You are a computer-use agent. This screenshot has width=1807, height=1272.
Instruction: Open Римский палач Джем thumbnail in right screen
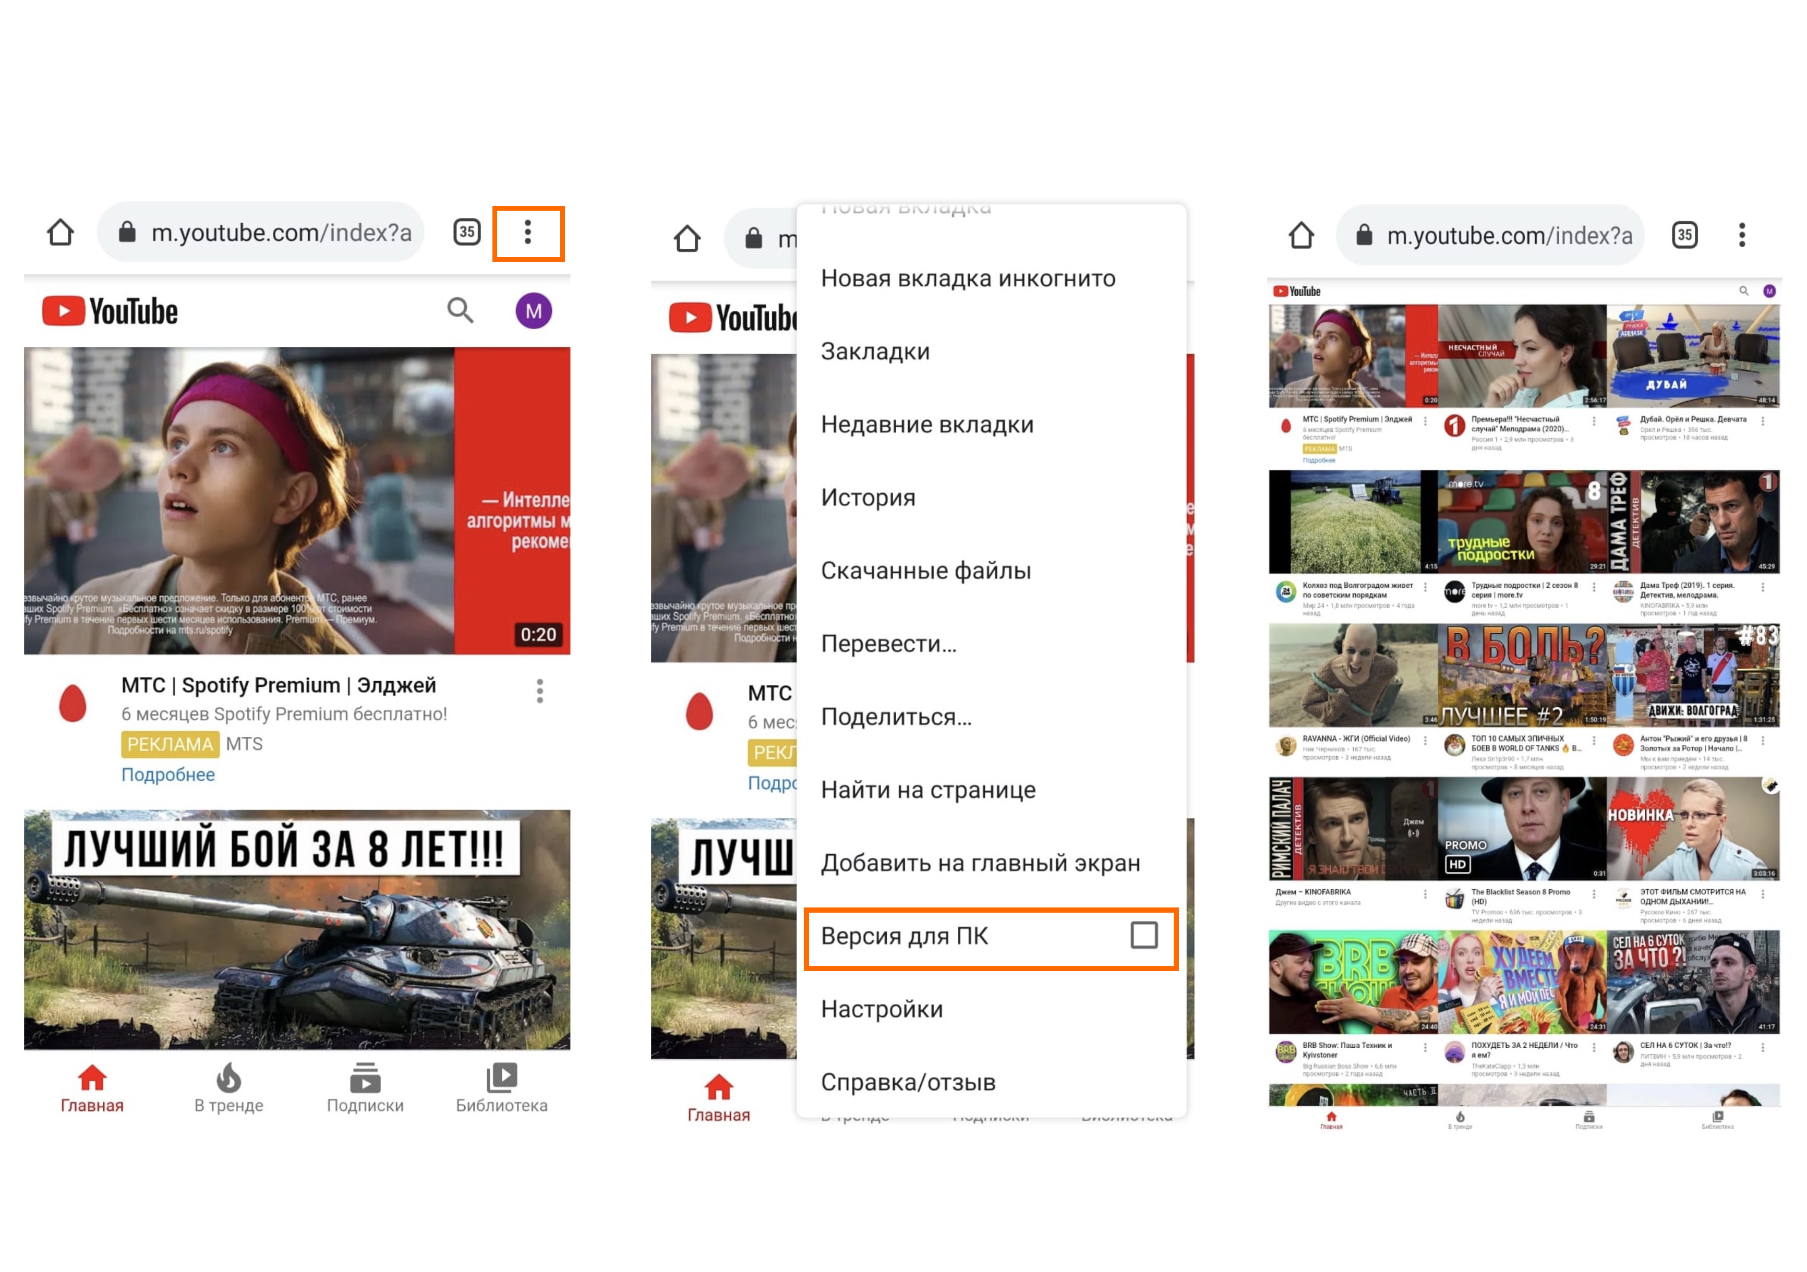pos(1353,828)
